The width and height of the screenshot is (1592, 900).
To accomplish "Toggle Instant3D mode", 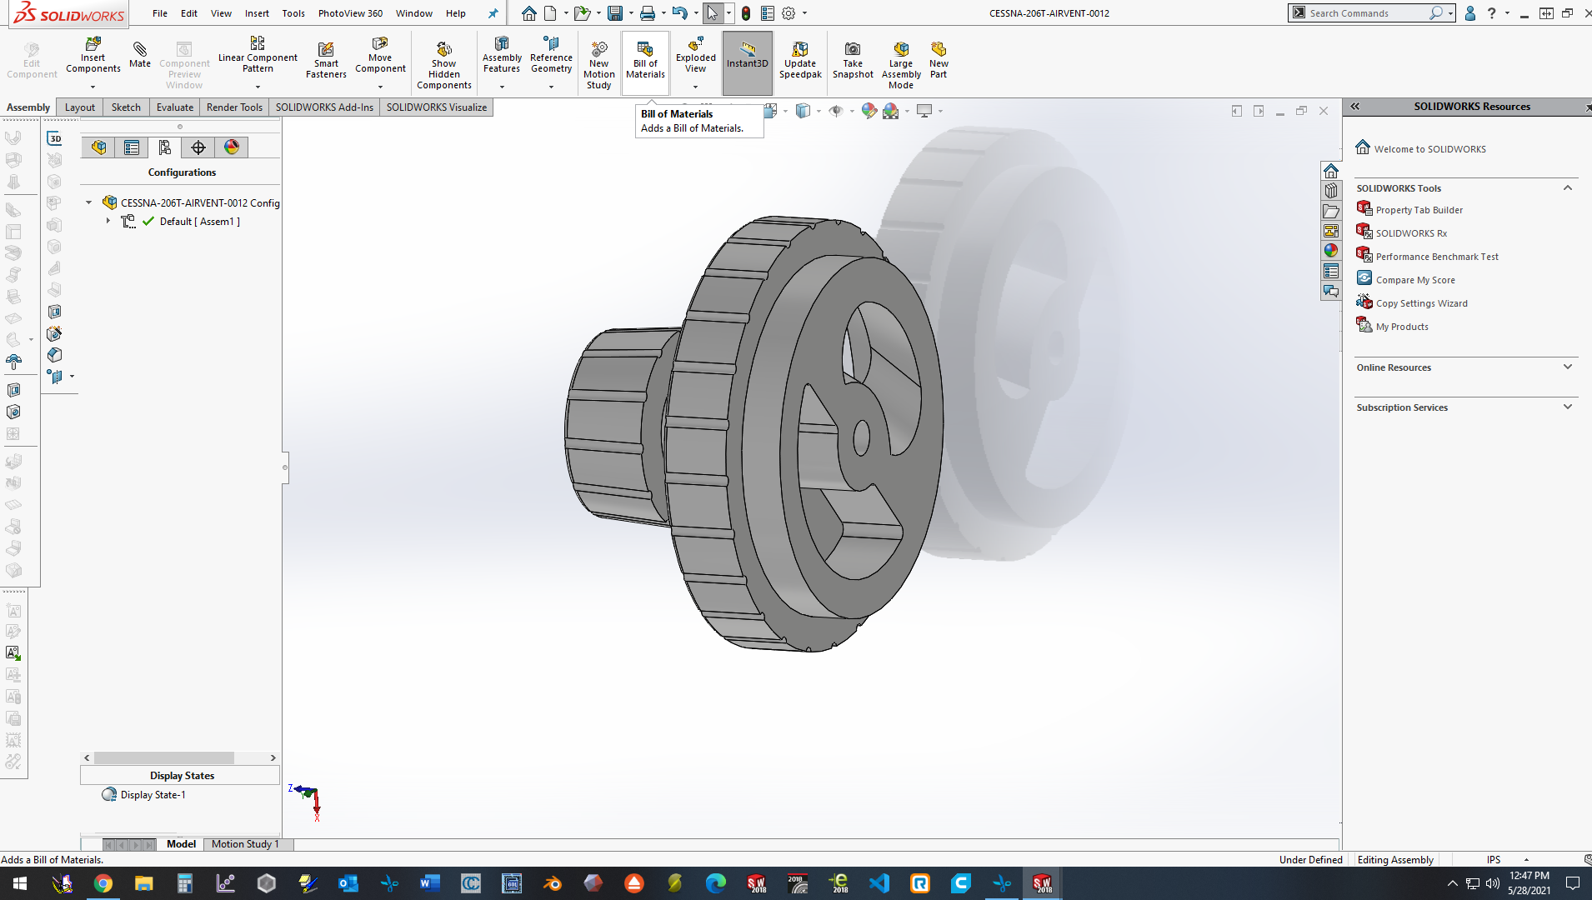I will click(x=747, y=62).
